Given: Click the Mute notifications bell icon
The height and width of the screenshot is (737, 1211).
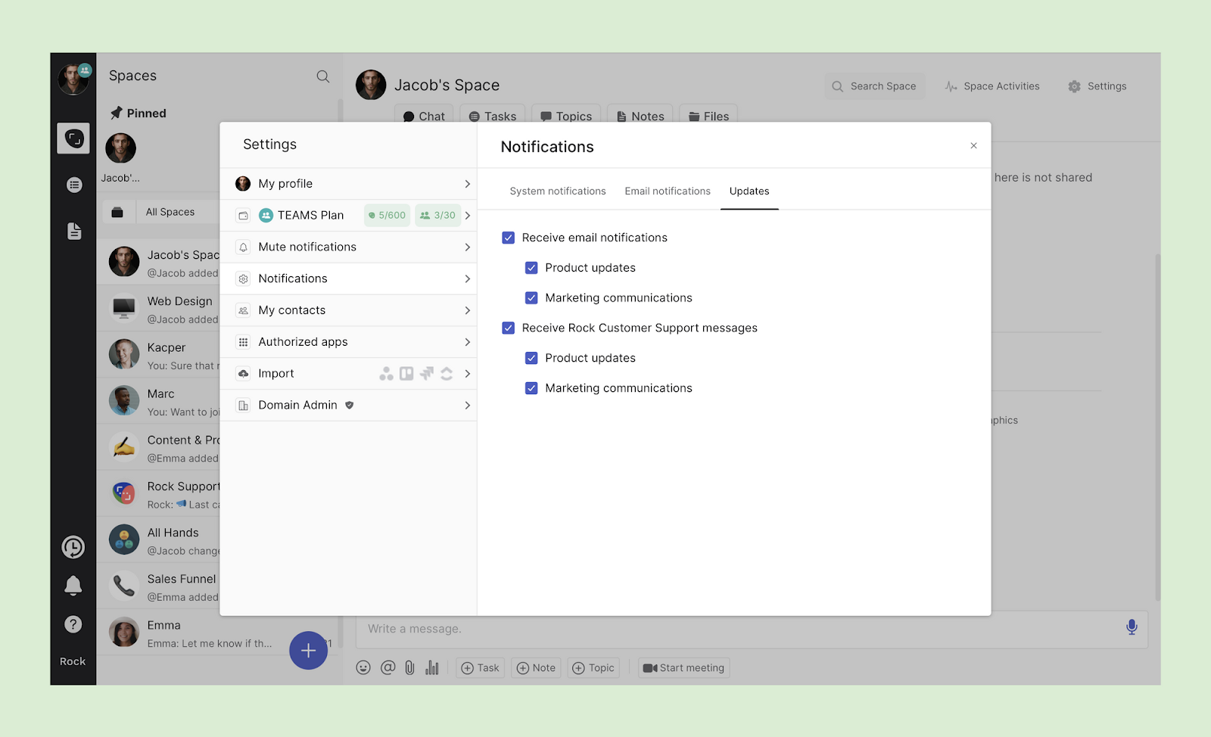Looking at the screenshot, I should point(243,247).
